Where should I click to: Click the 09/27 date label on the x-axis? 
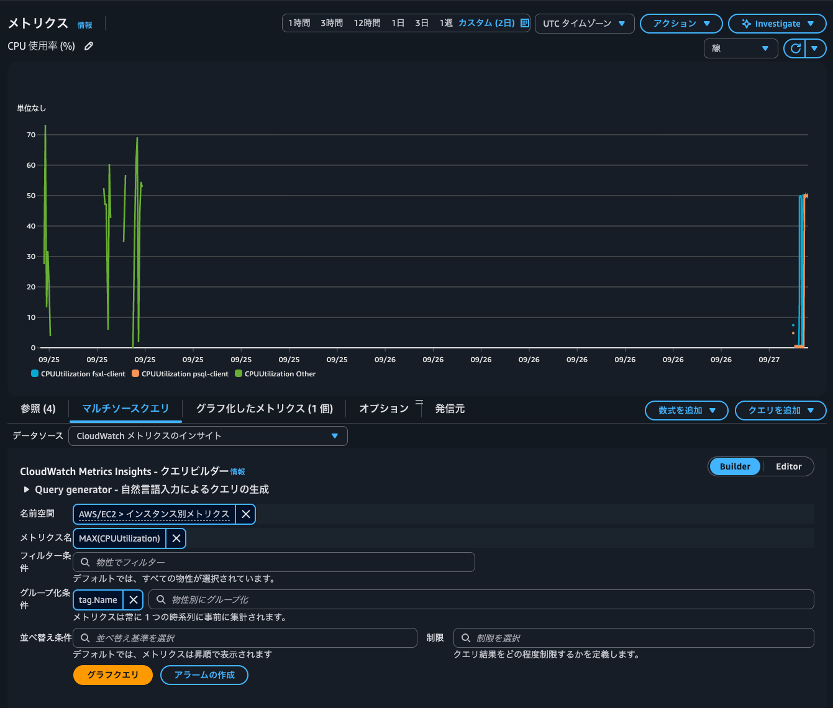tap(769, 360)
